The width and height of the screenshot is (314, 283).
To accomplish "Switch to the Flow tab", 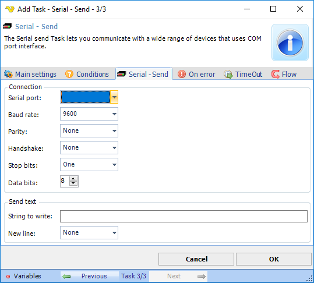I will pyautogui.click(x=284, y=75).
